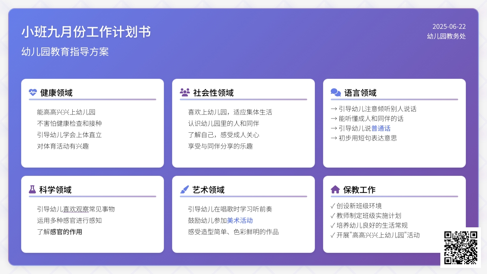Click the flask icon beside 科学领域
The width and height of the screenshot is (487, 274).
(x=32, y=190)
